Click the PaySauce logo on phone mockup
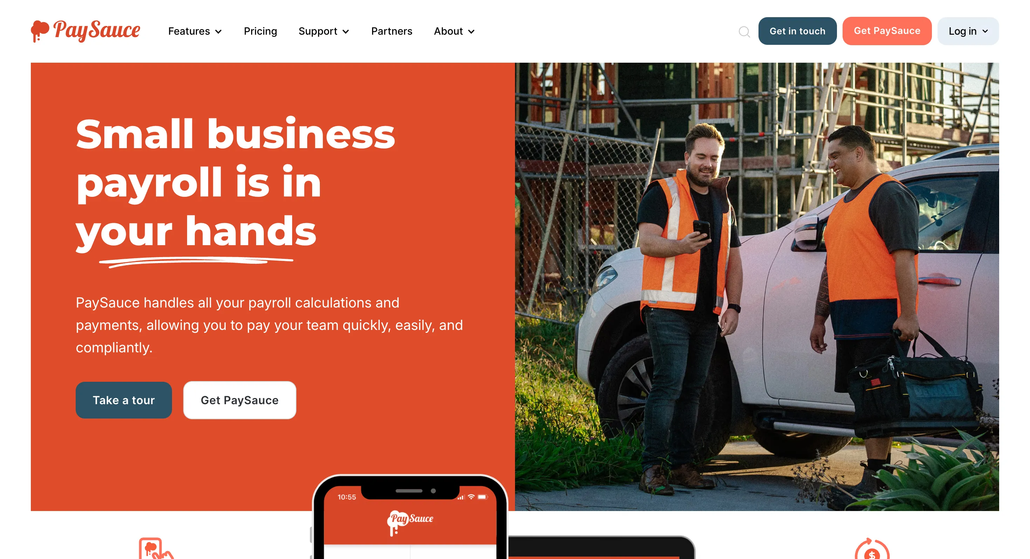 tap(410, 522)
